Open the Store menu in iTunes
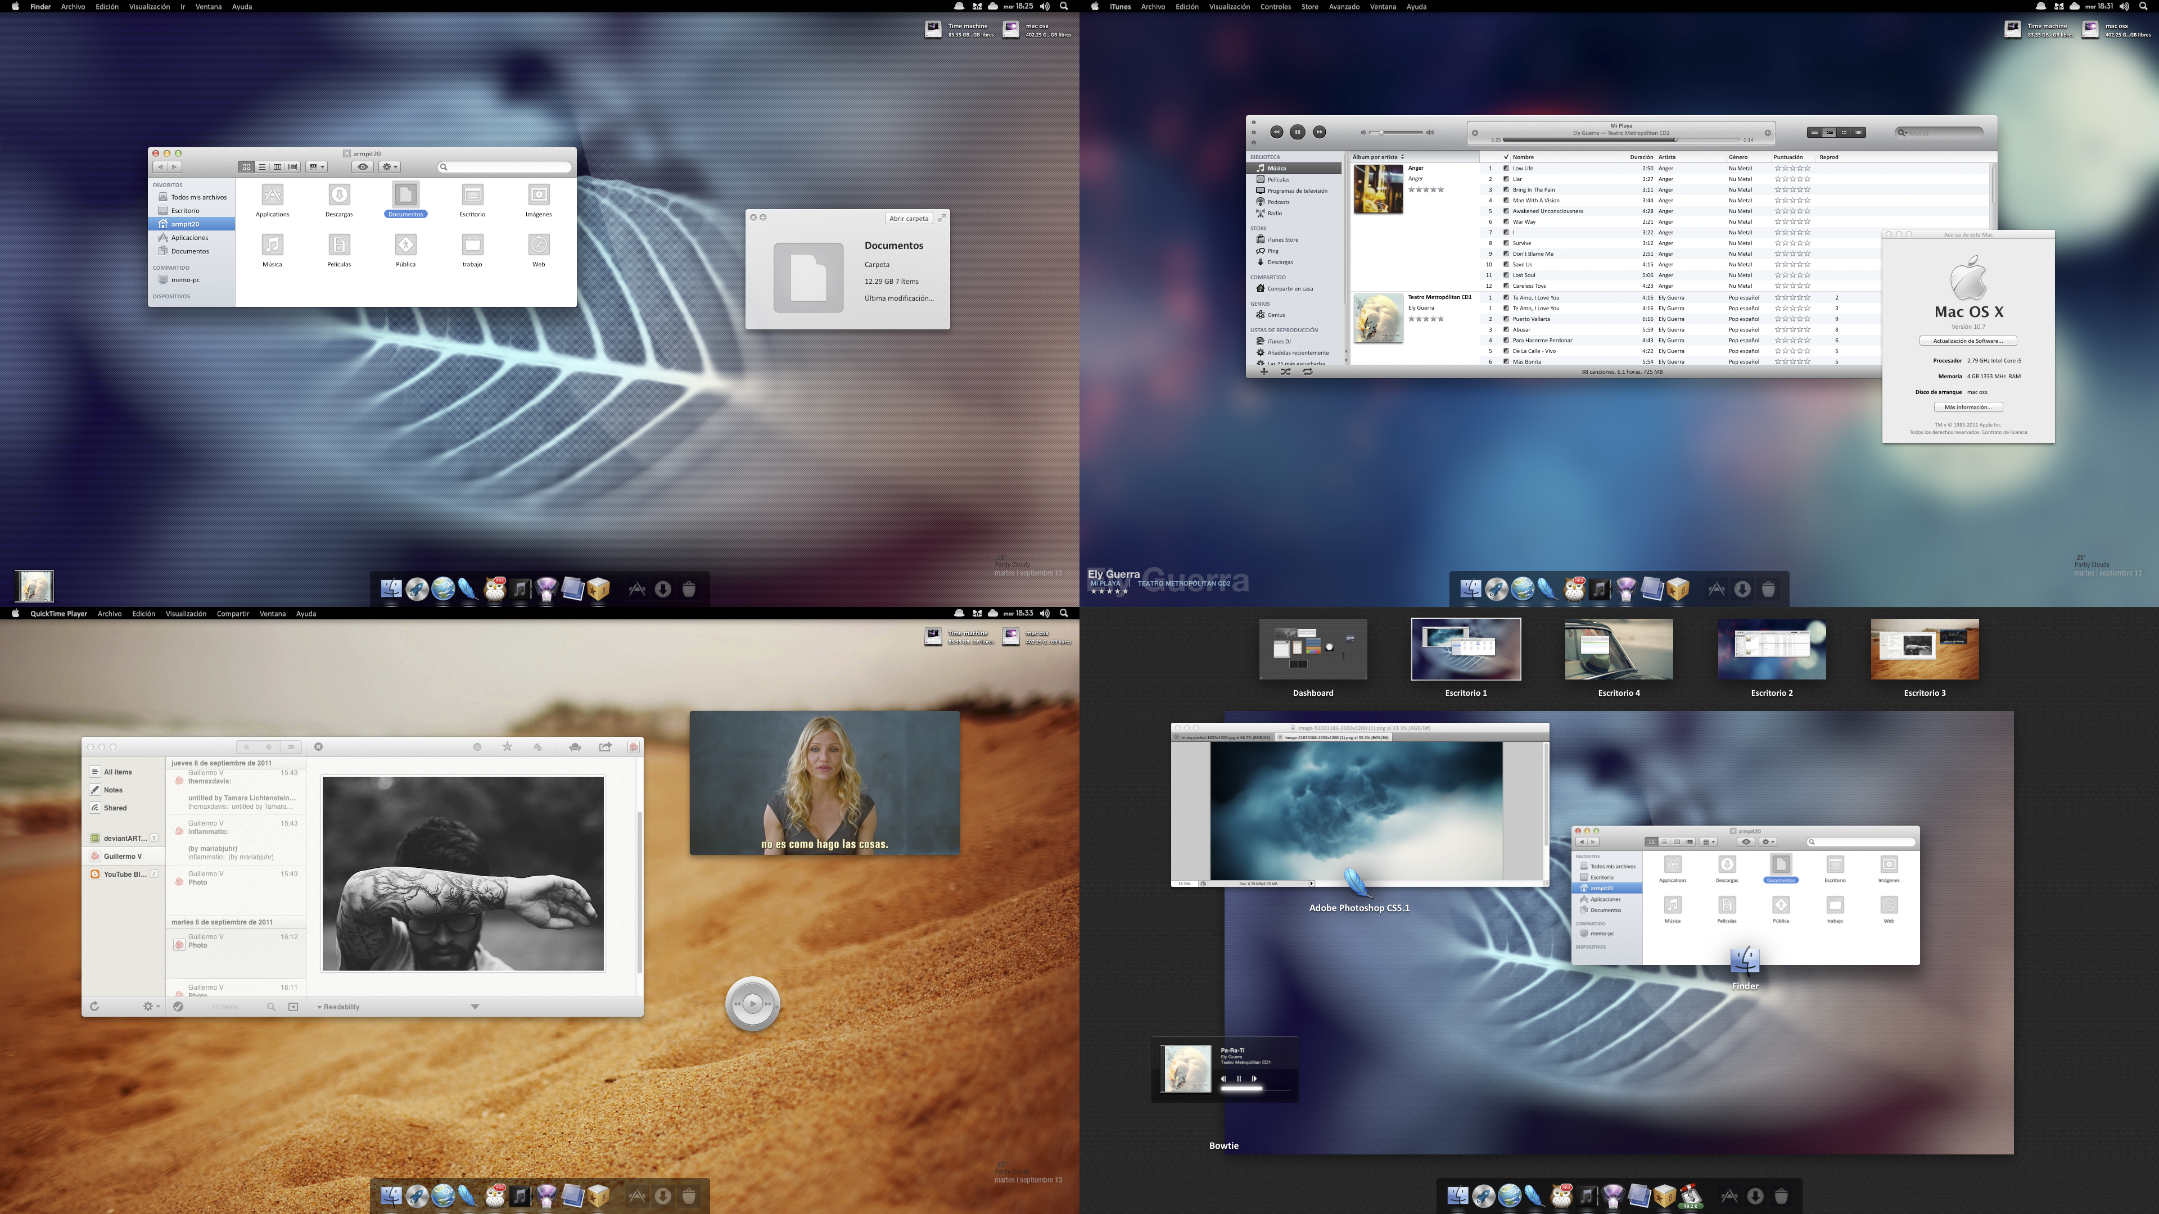This screenshot has width=2159, height=1214. (1309, 7)
